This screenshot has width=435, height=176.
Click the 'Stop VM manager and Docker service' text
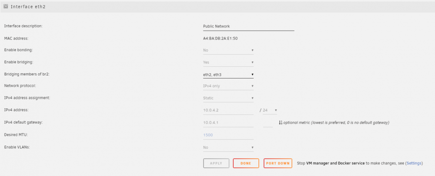click(x=331, y=163)
